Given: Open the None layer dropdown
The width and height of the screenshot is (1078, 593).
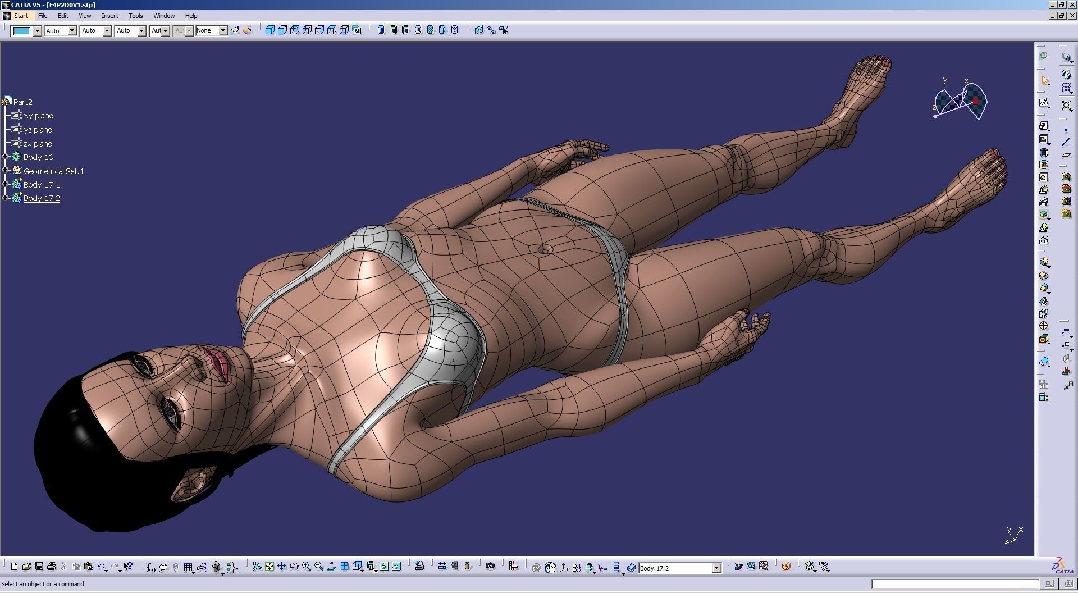Looking at the screenshot, I should [x=223, y=31].
